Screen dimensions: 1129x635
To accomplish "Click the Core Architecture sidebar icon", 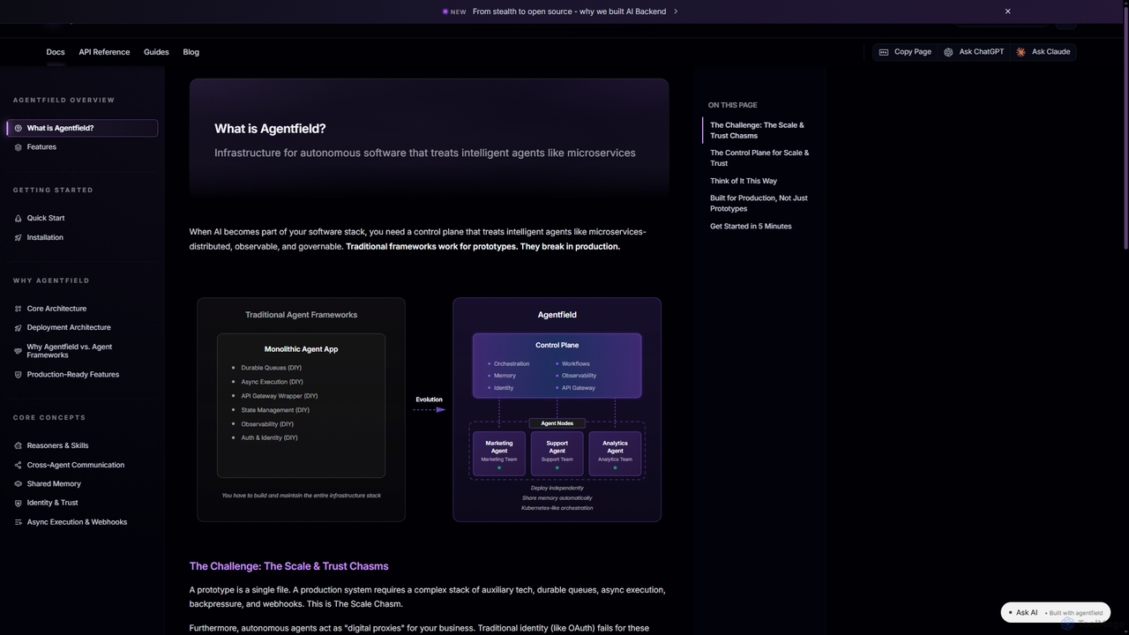I will [18, 309].
